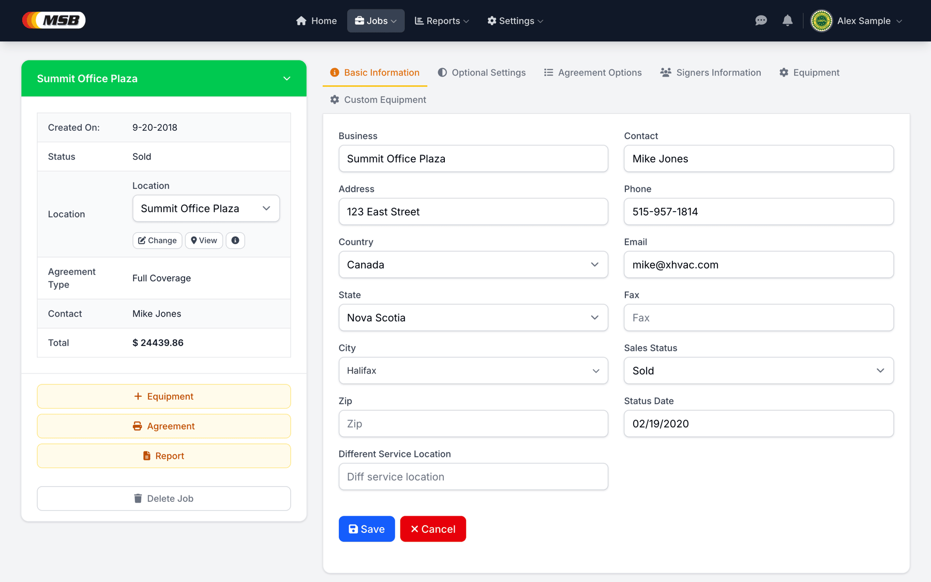Open the Sales Status dropdown
The image size is (931, 582).
click(759, 371)
